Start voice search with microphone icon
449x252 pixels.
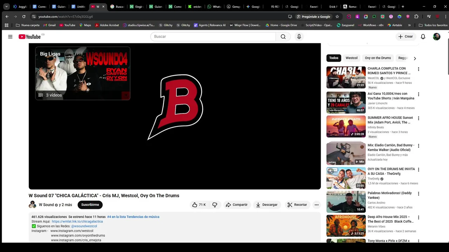299,37
